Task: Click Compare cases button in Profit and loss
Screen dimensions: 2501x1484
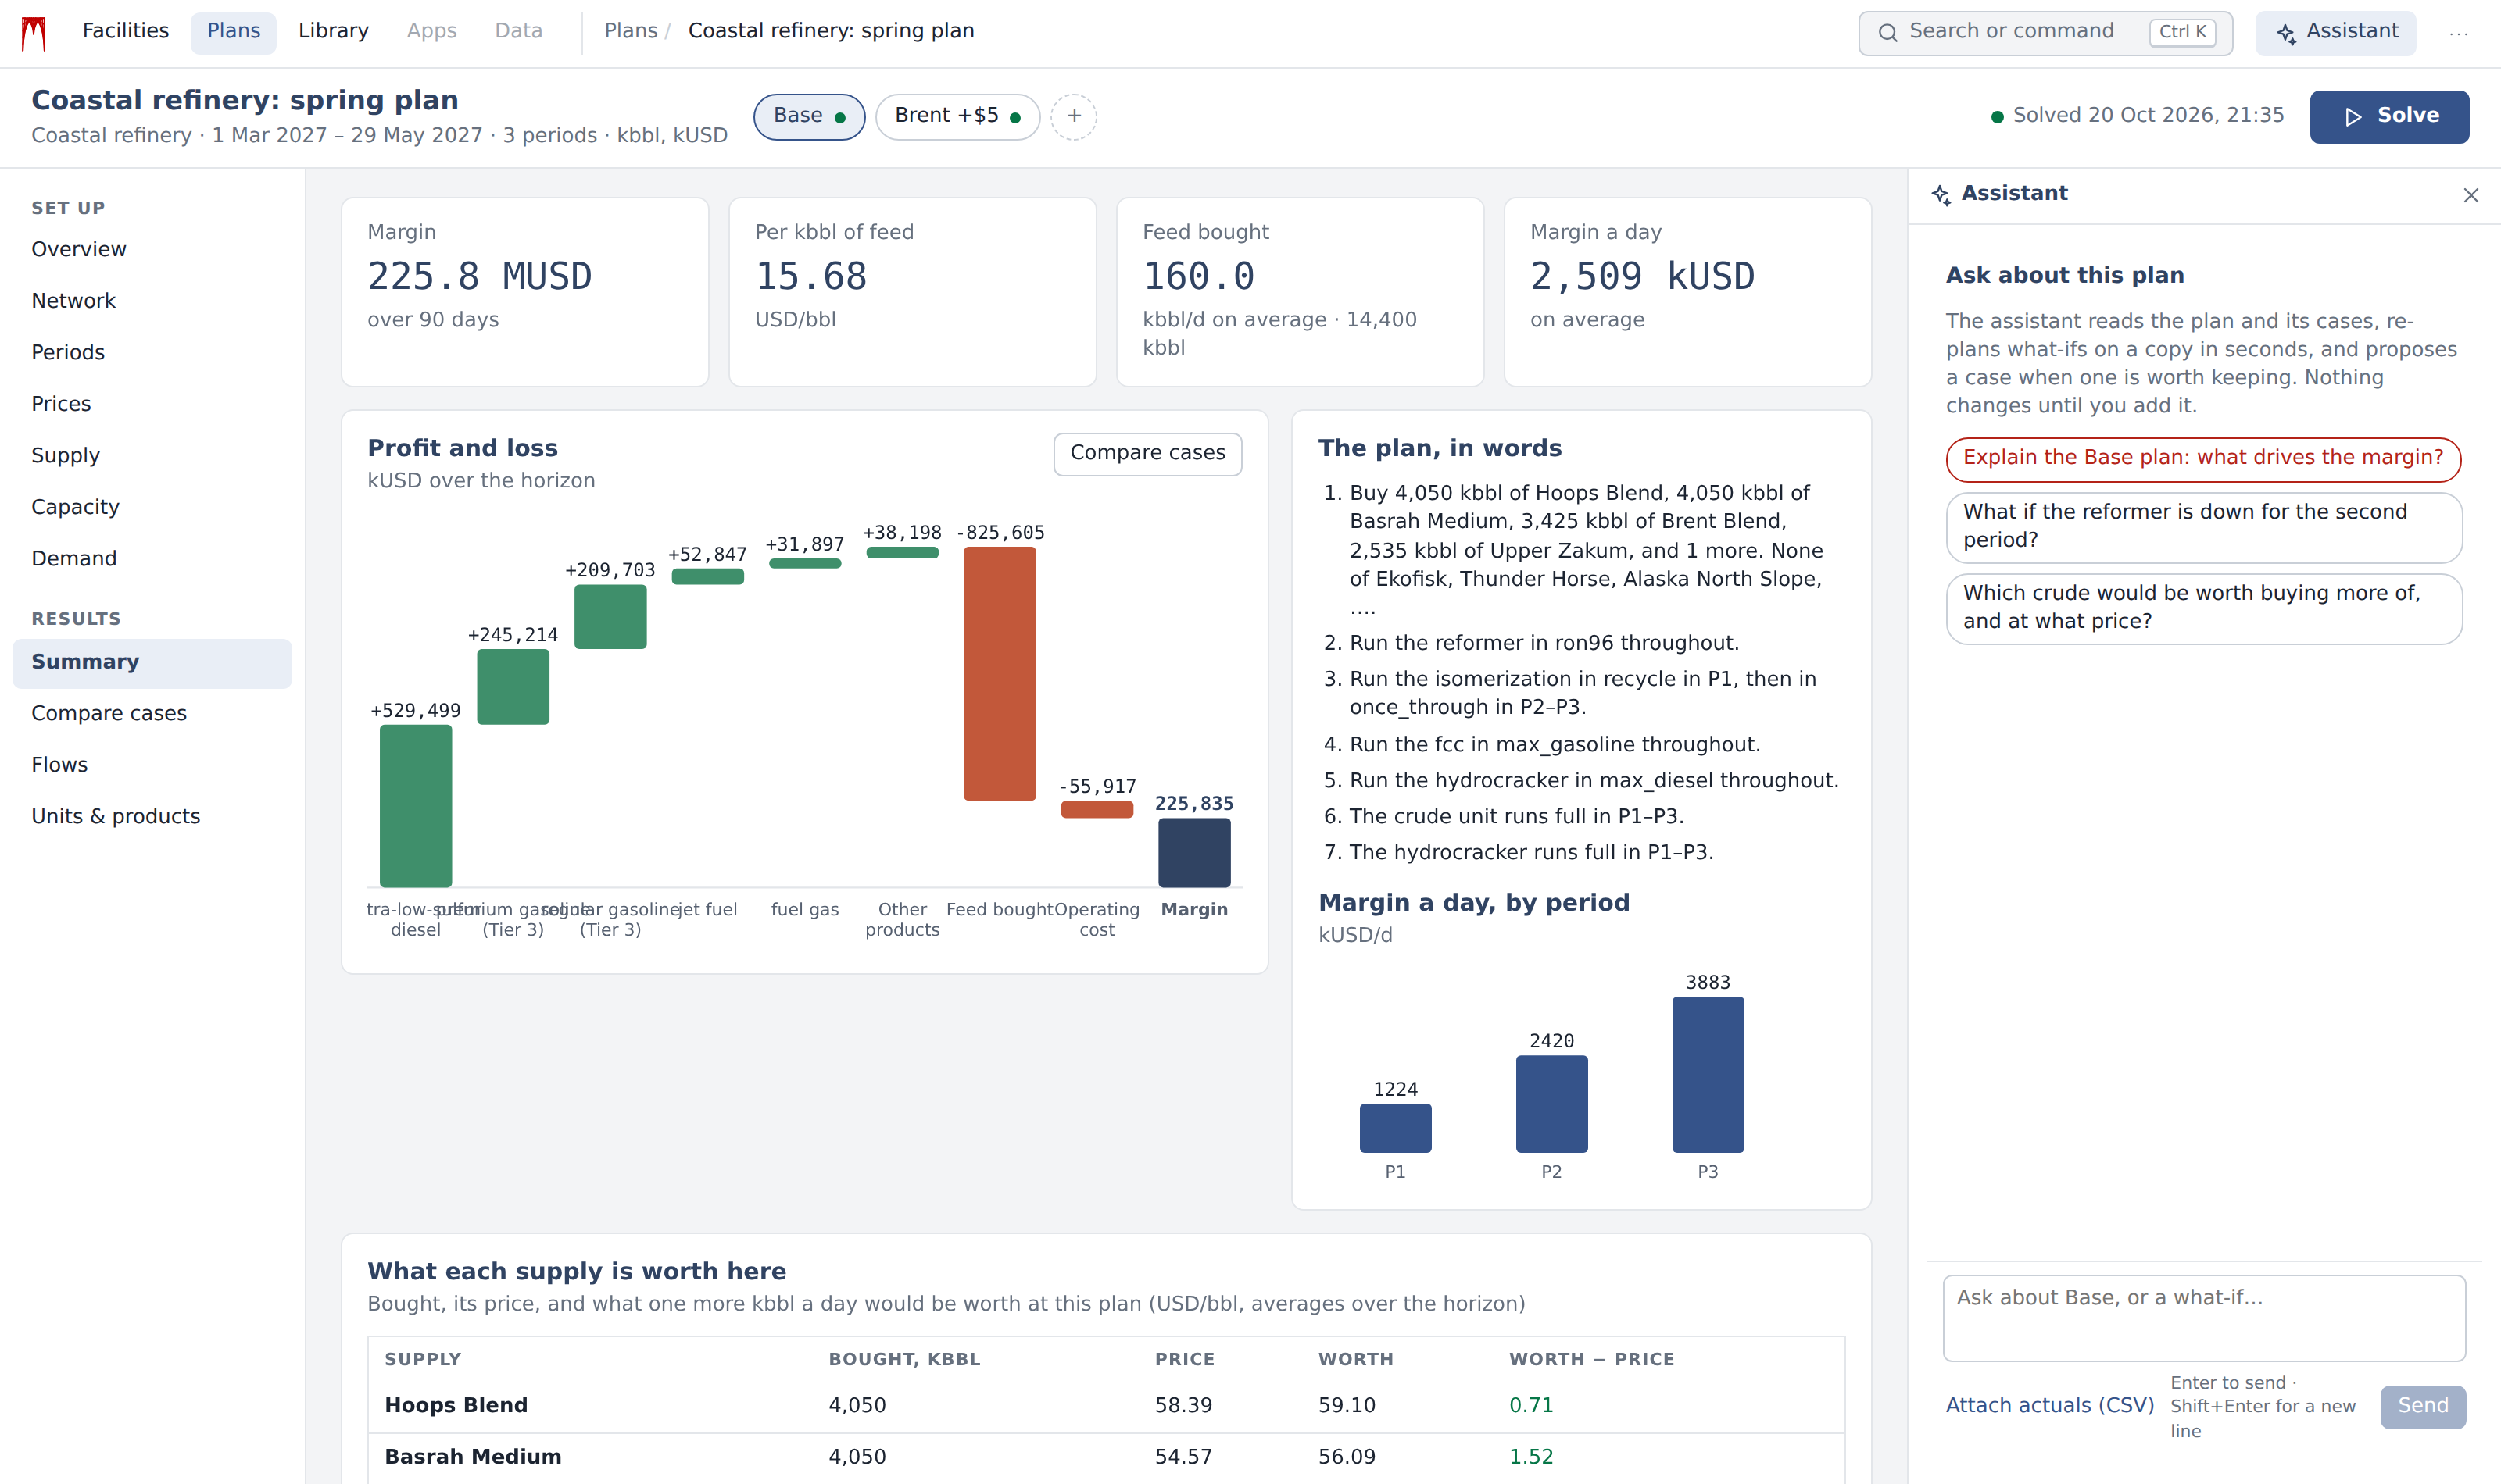Action: [1147, 453]
